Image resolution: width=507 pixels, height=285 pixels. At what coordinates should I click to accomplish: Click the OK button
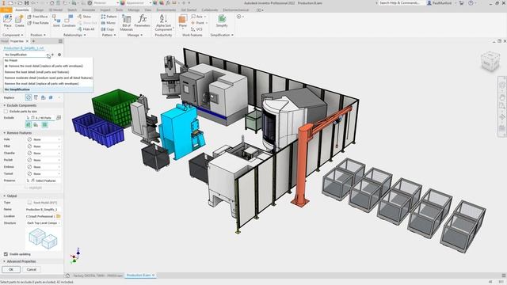point(11,269)
